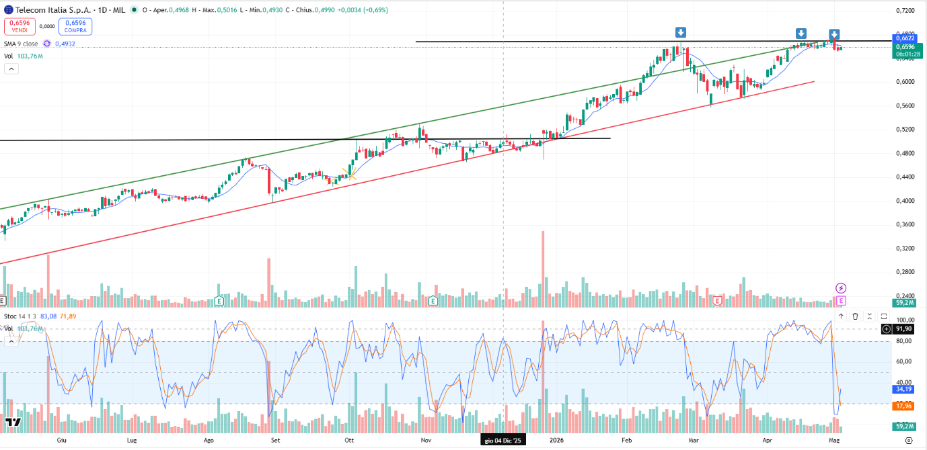Click the earnings E marker near Ago
The height and width of the screenshot is (450, 927).
point(219,300)
